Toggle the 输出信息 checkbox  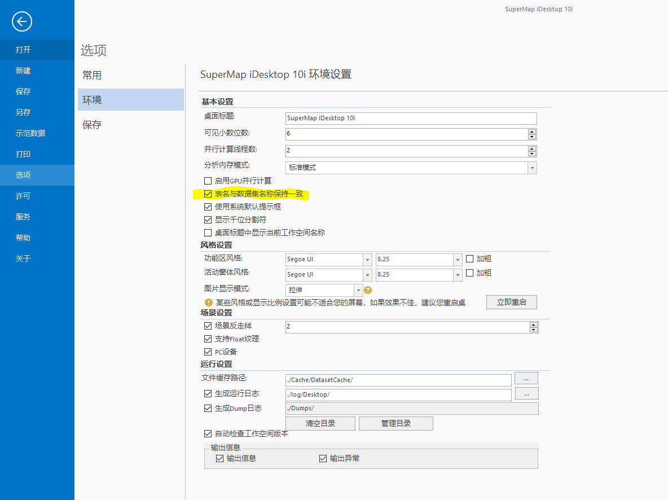click(x=220, y=459)
